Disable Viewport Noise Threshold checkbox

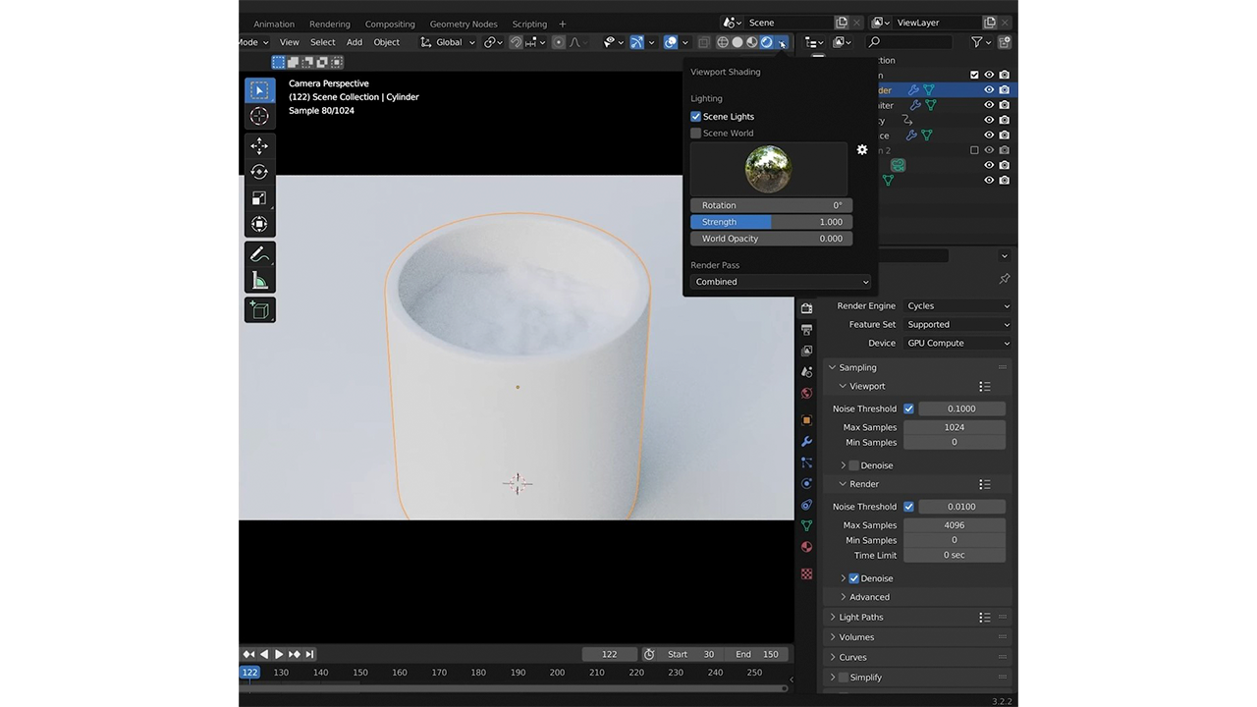coord(908,408)
